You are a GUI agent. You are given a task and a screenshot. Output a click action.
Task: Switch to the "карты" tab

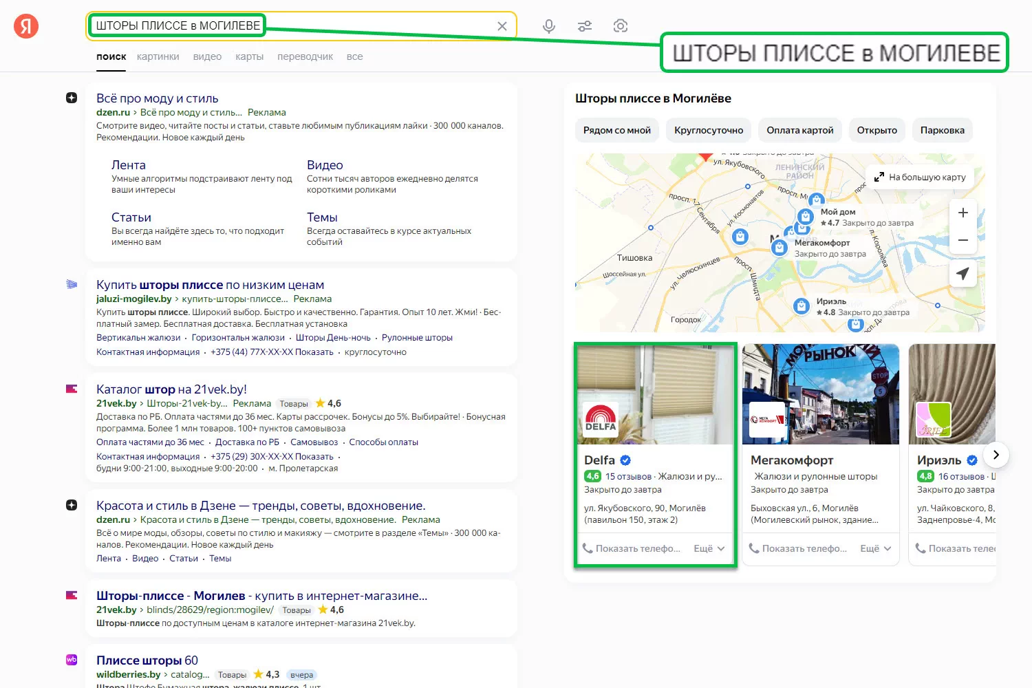coord(249,56)
